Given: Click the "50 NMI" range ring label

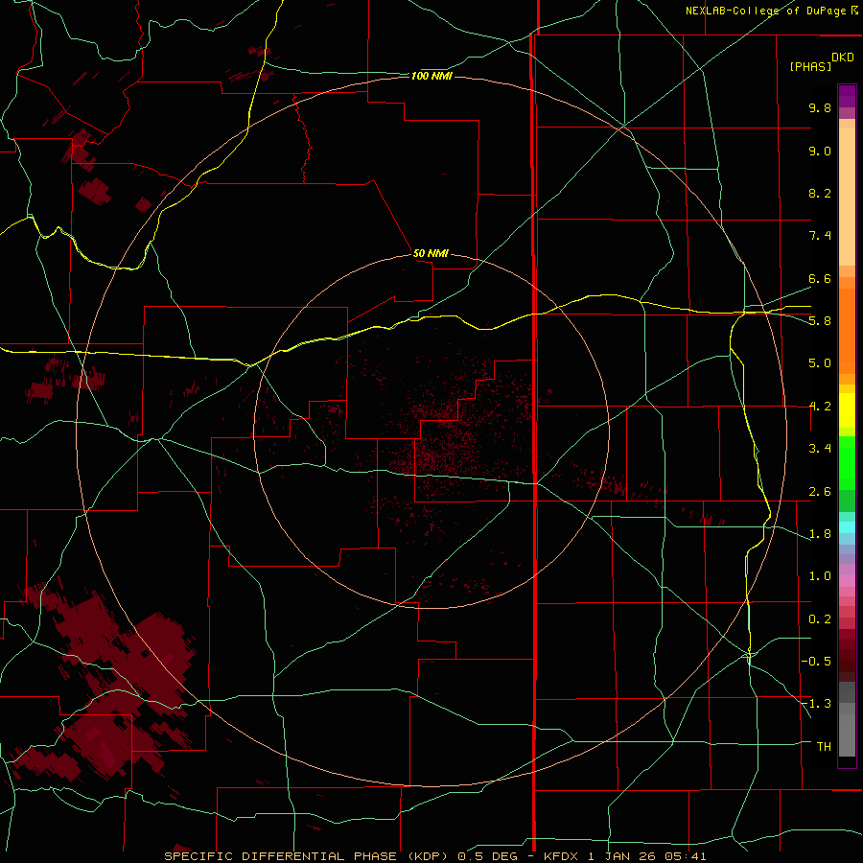Looking at the screenshot, I should point(431,253).
